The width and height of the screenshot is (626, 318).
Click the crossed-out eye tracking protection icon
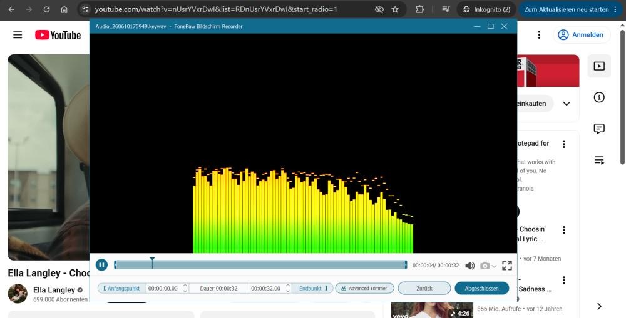379,9
